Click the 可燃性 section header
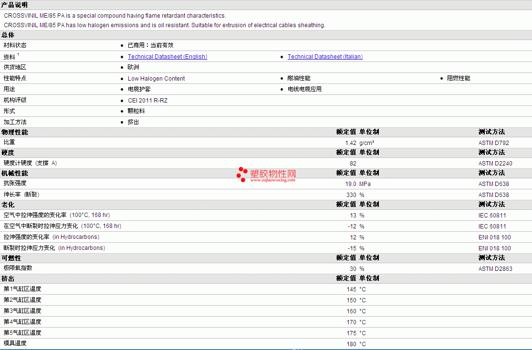 pos(11,258)
